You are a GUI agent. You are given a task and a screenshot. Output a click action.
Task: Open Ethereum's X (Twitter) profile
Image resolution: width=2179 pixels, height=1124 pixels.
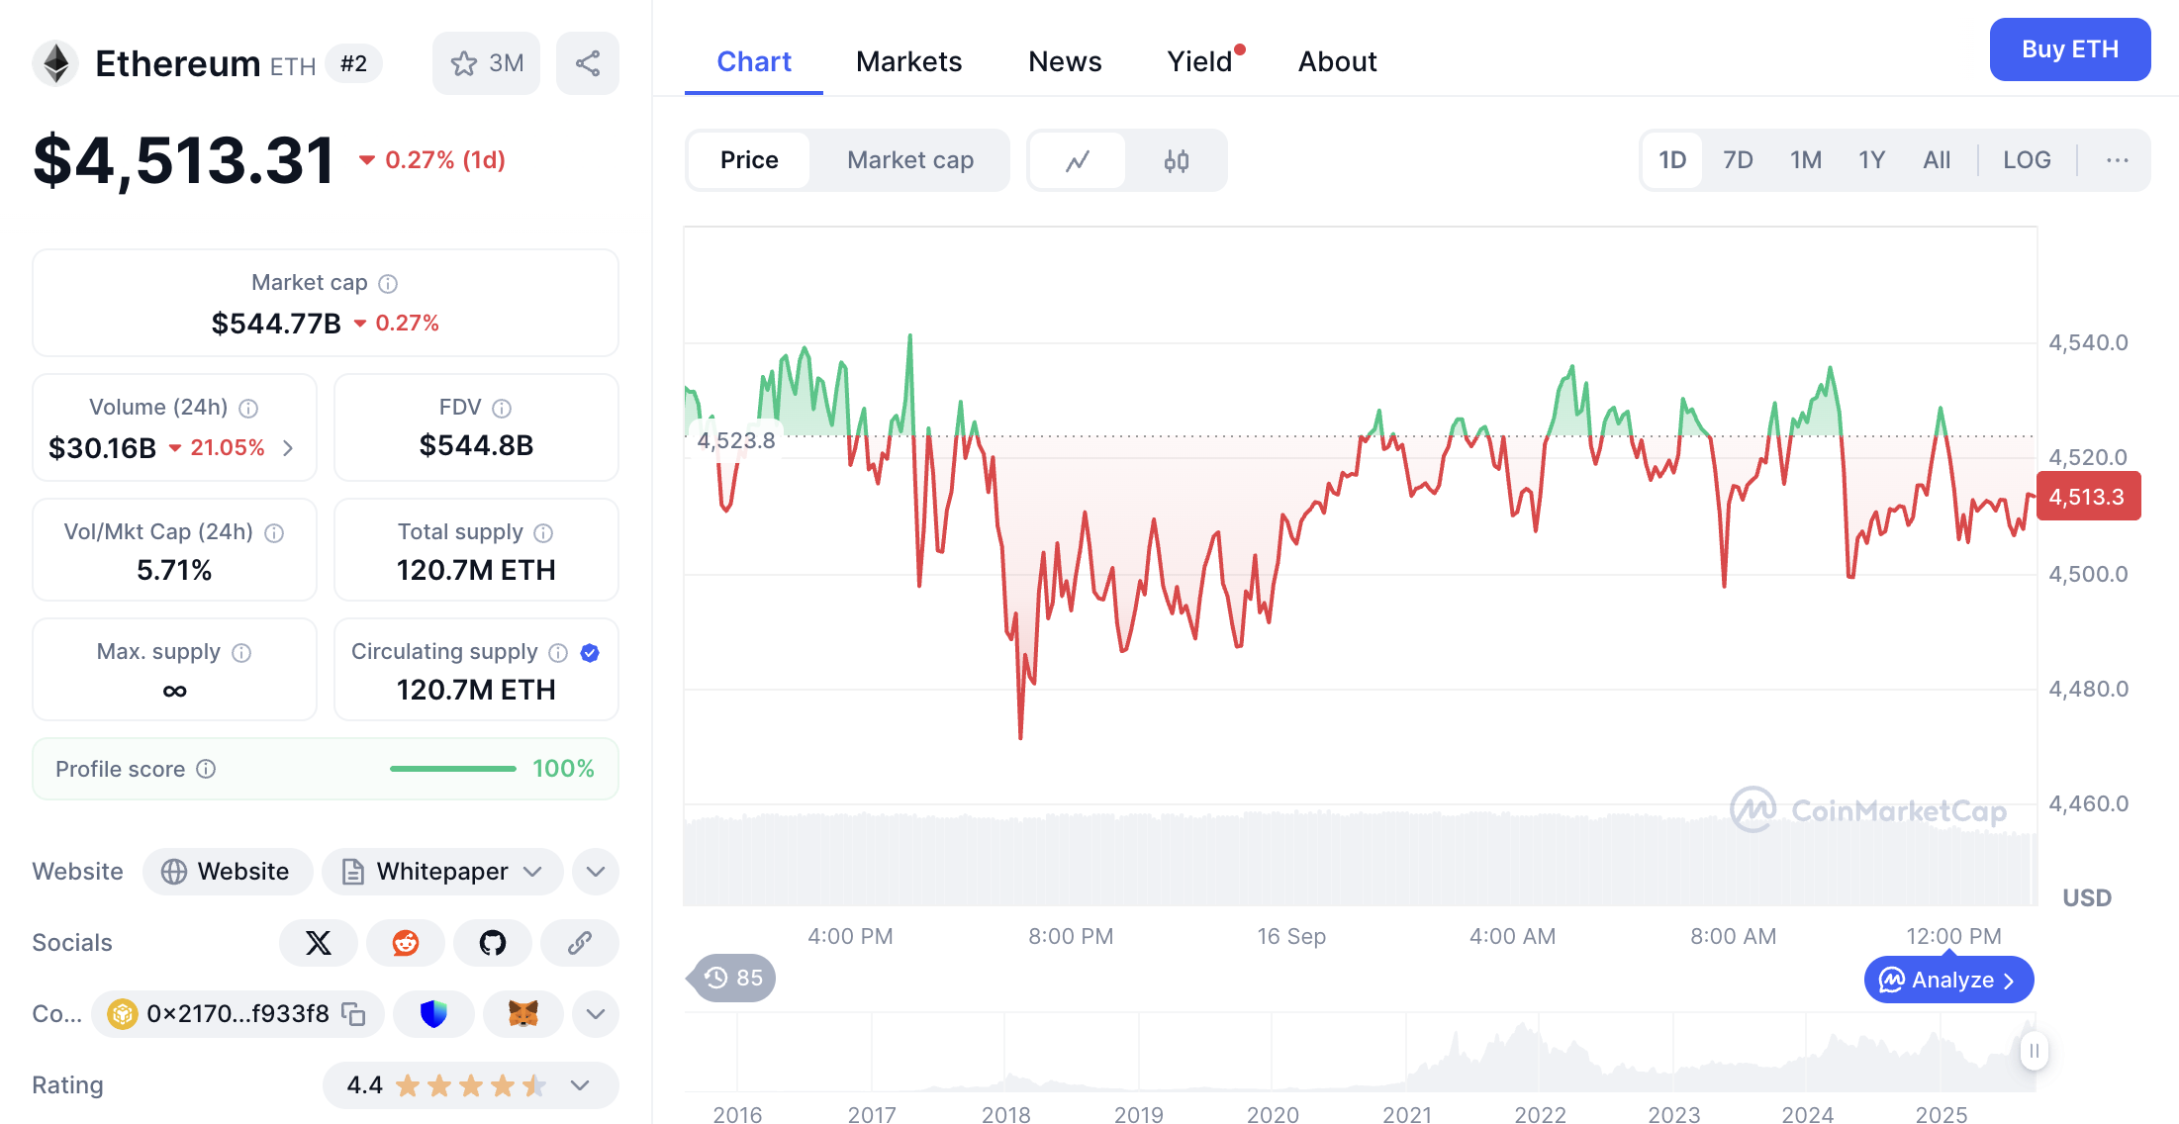click(x=319, y=943)
